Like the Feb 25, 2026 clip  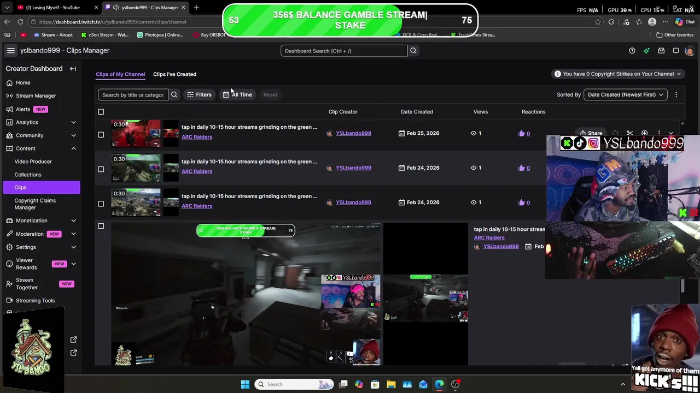pyautogui.click(x=522, y=133)
